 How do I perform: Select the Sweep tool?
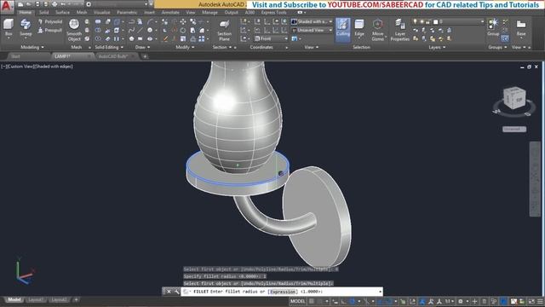pyautogui.click(x=26, y=27)
